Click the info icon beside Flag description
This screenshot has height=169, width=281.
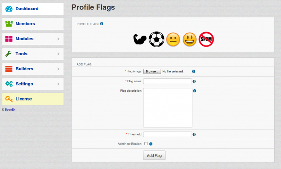click(x=195, y=91)
